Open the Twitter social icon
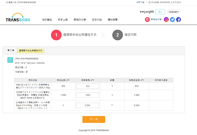The width and height of the screenshot is (197, 135). 172,19
